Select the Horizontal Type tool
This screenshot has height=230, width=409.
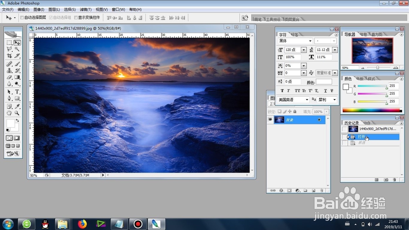click(17, 92)
